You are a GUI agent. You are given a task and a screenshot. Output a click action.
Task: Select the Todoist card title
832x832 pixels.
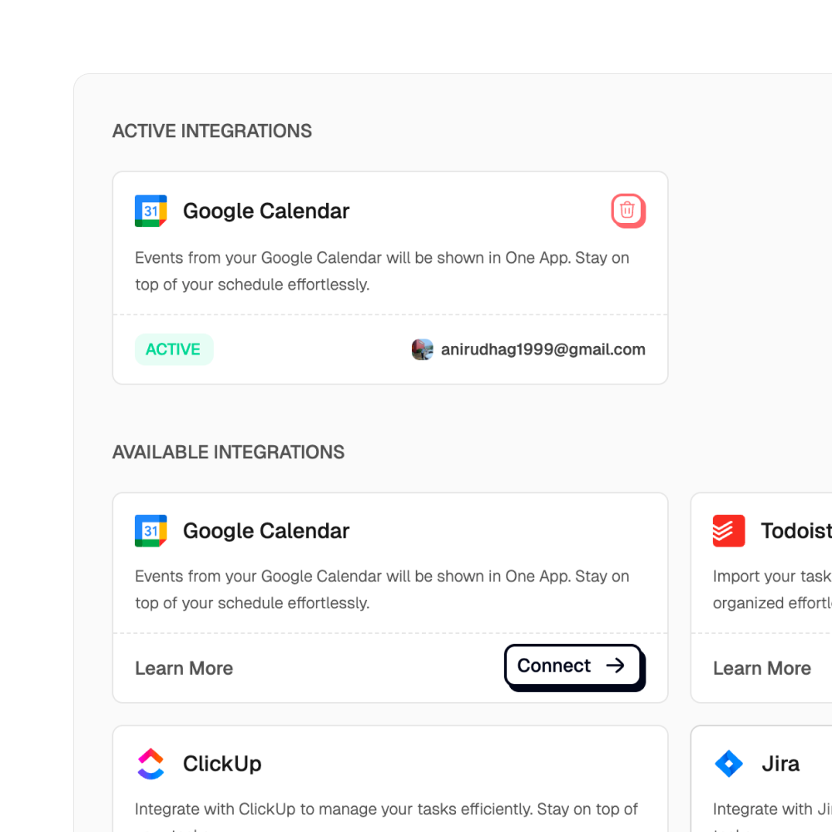pyautogui.click(x=795, y=531)
